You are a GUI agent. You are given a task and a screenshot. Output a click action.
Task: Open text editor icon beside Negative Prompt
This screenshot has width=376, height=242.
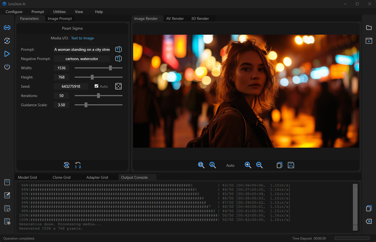point(118,59)
